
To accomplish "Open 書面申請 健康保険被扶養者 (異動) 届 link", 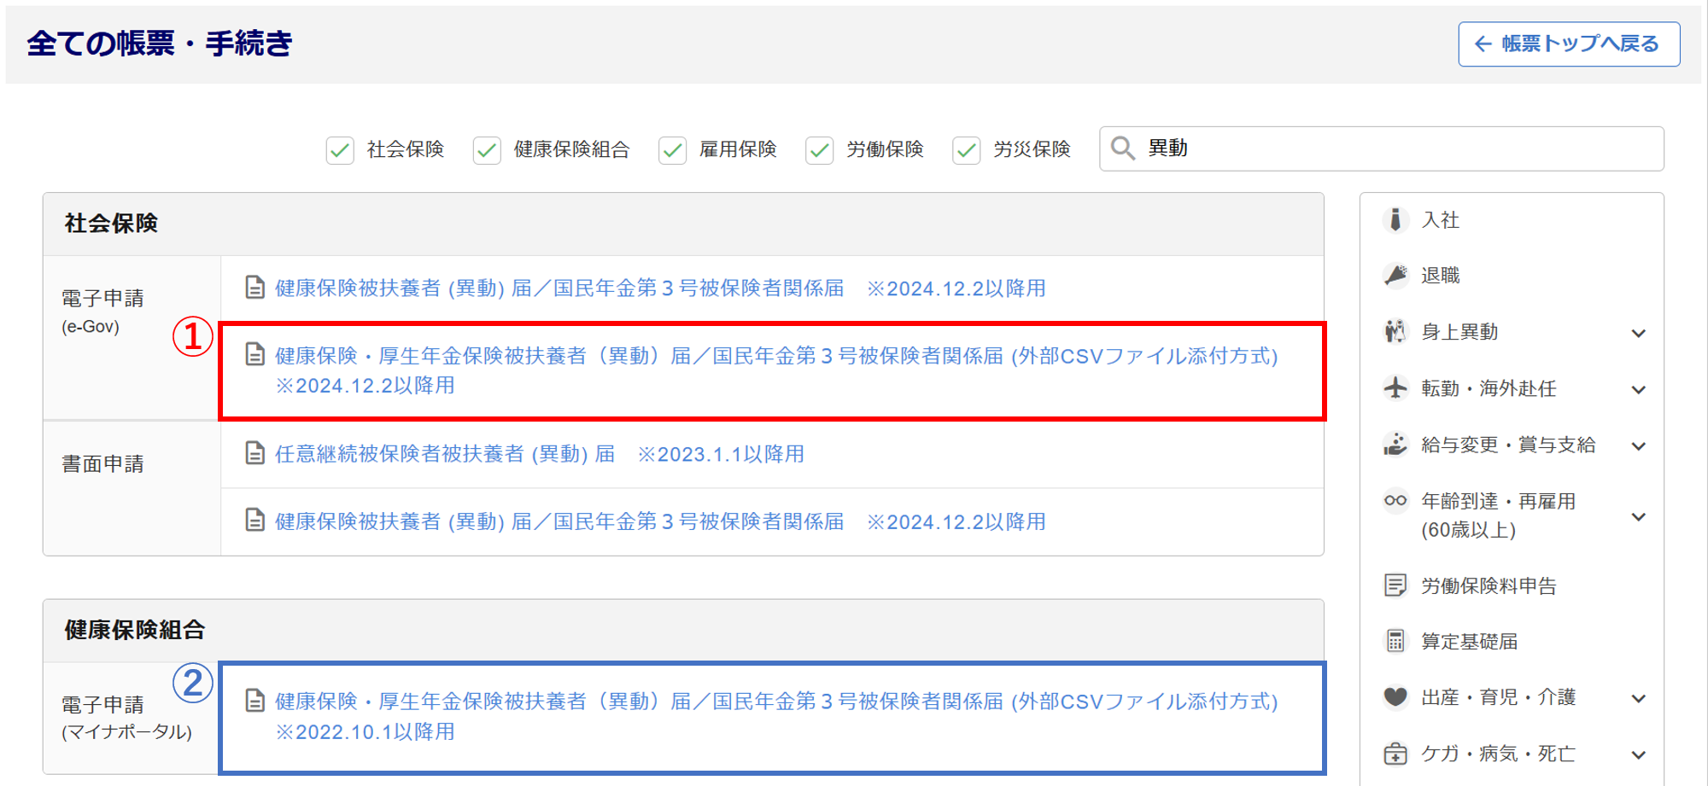I will (x=660, y=521).
